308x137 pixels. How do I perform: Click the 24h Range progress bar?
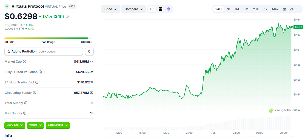[48, 38]
